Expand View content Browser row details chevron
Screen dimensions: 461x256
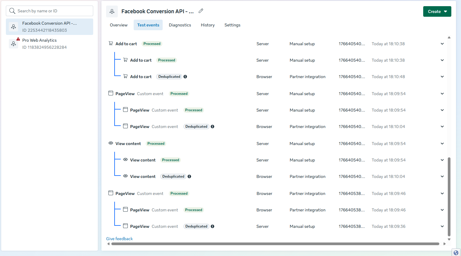(x=442, y=176)
